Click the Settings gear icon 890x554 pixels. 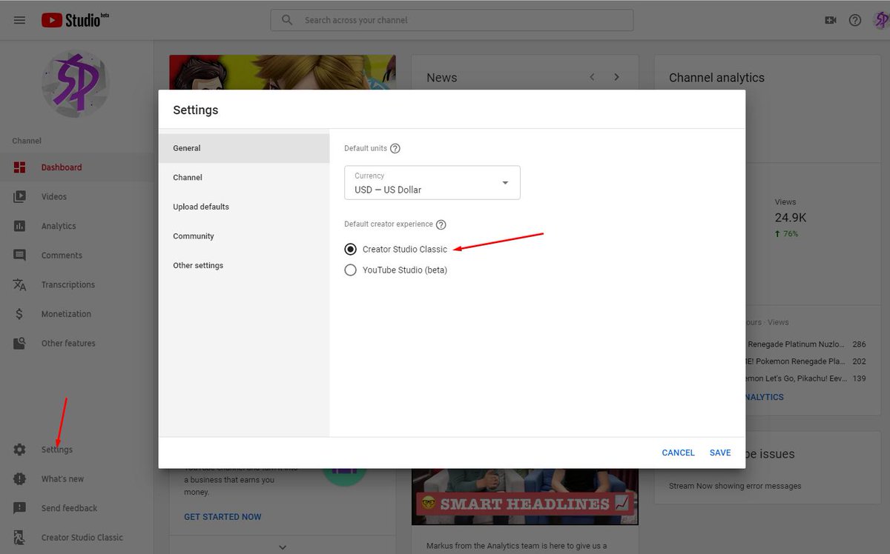(x=20, y=450)
